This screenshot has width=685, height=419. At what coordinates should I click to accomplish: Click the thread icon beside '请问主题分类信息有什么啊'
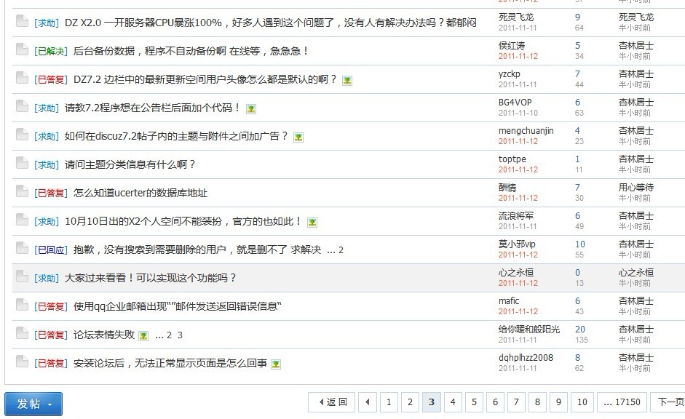[x=22, y=163]
